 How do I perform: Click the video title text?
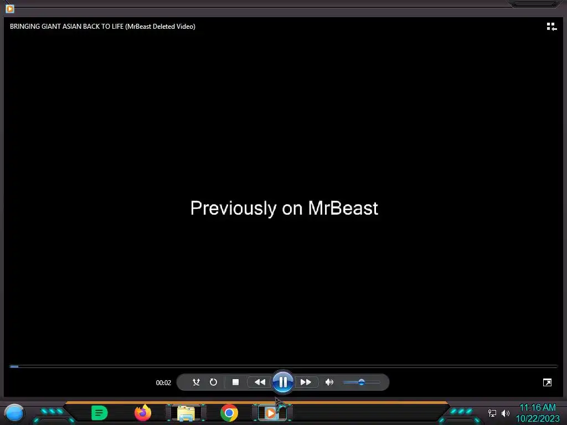(102, 27)
